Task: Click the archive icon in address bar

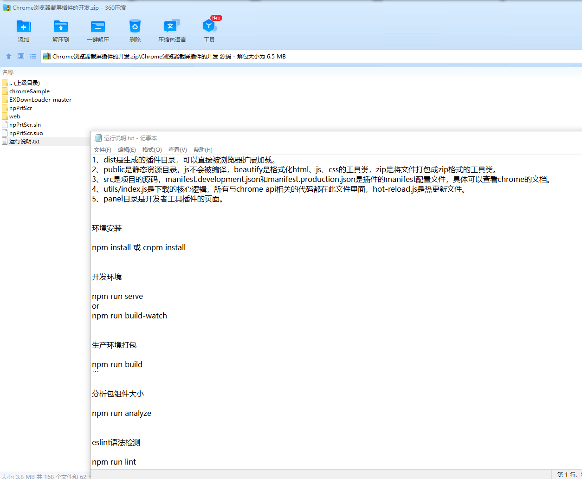Action: (x=47, y=56)
